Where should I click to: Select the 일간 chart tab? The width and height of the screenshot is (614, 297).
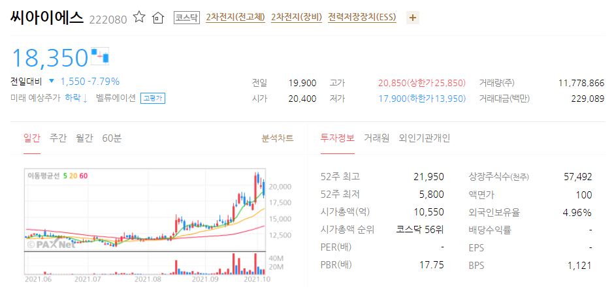coord(32,138)
